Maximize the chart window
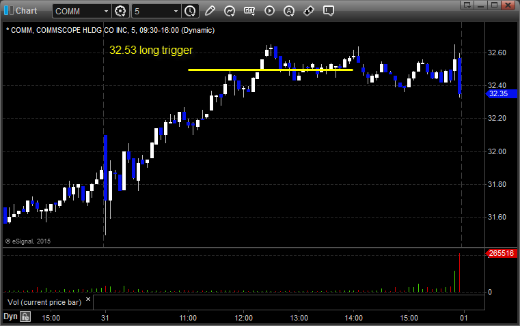520x326 pixels. [494, 5]
